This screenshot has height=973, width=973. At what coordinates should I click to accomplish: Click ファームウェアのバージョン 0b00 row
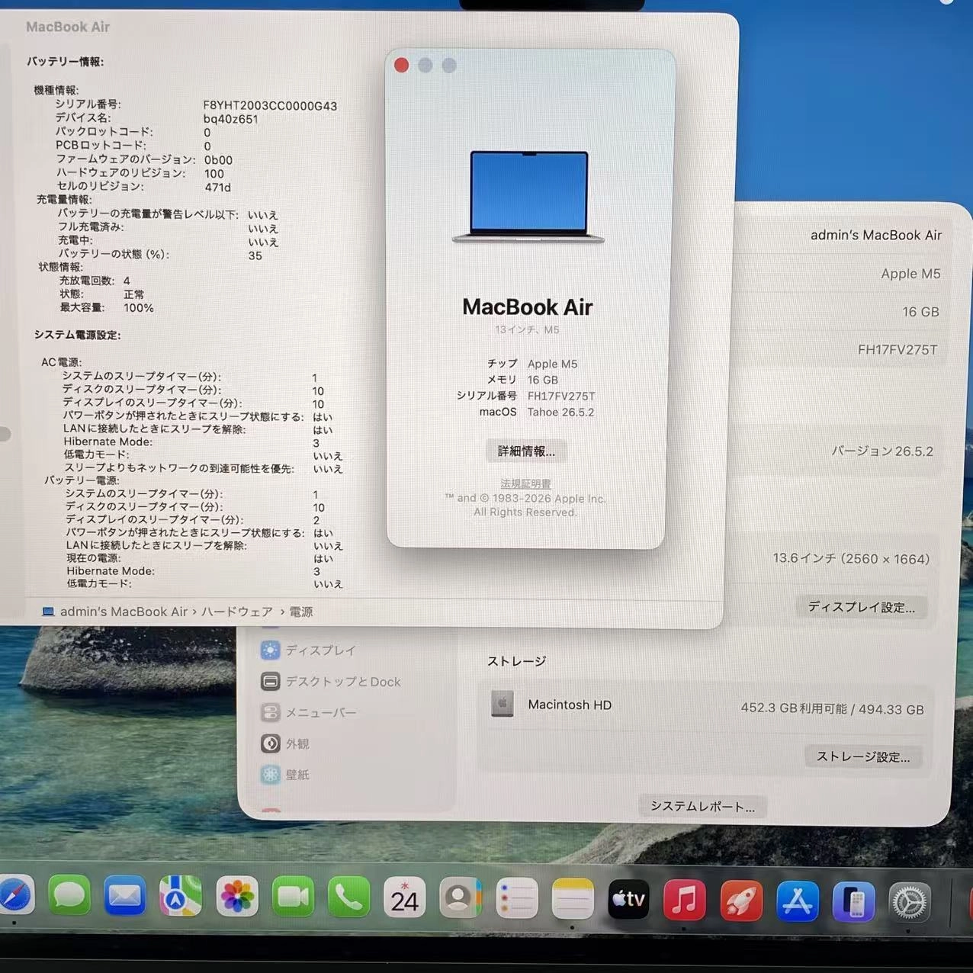pos(144,159)
